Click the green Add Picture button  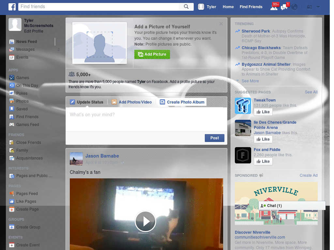(152, 54)
